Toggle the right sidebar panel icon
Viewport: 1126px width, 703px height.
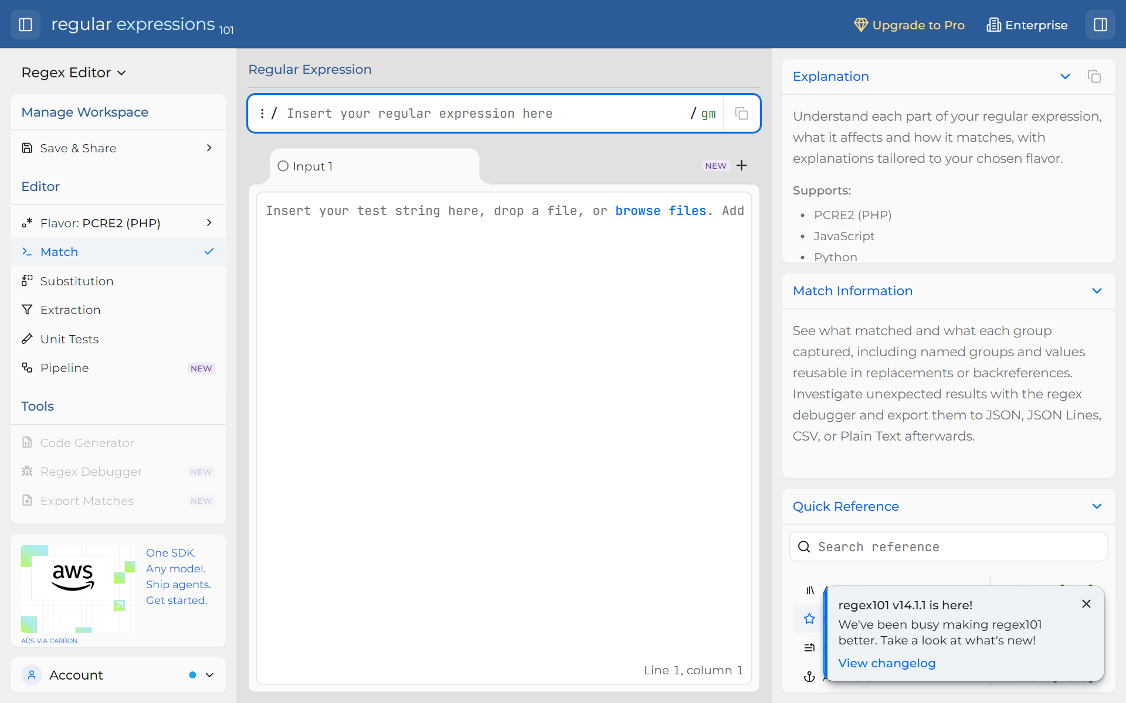click(1100, 25)
